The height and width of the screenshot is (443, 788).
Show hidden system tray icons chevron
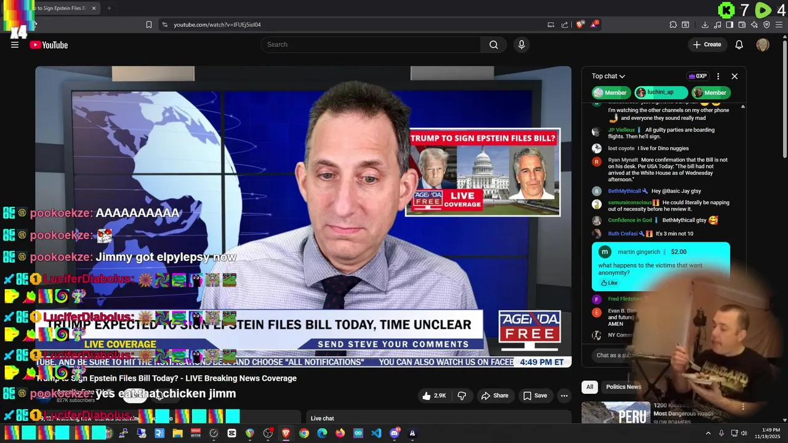click(708, 433)
